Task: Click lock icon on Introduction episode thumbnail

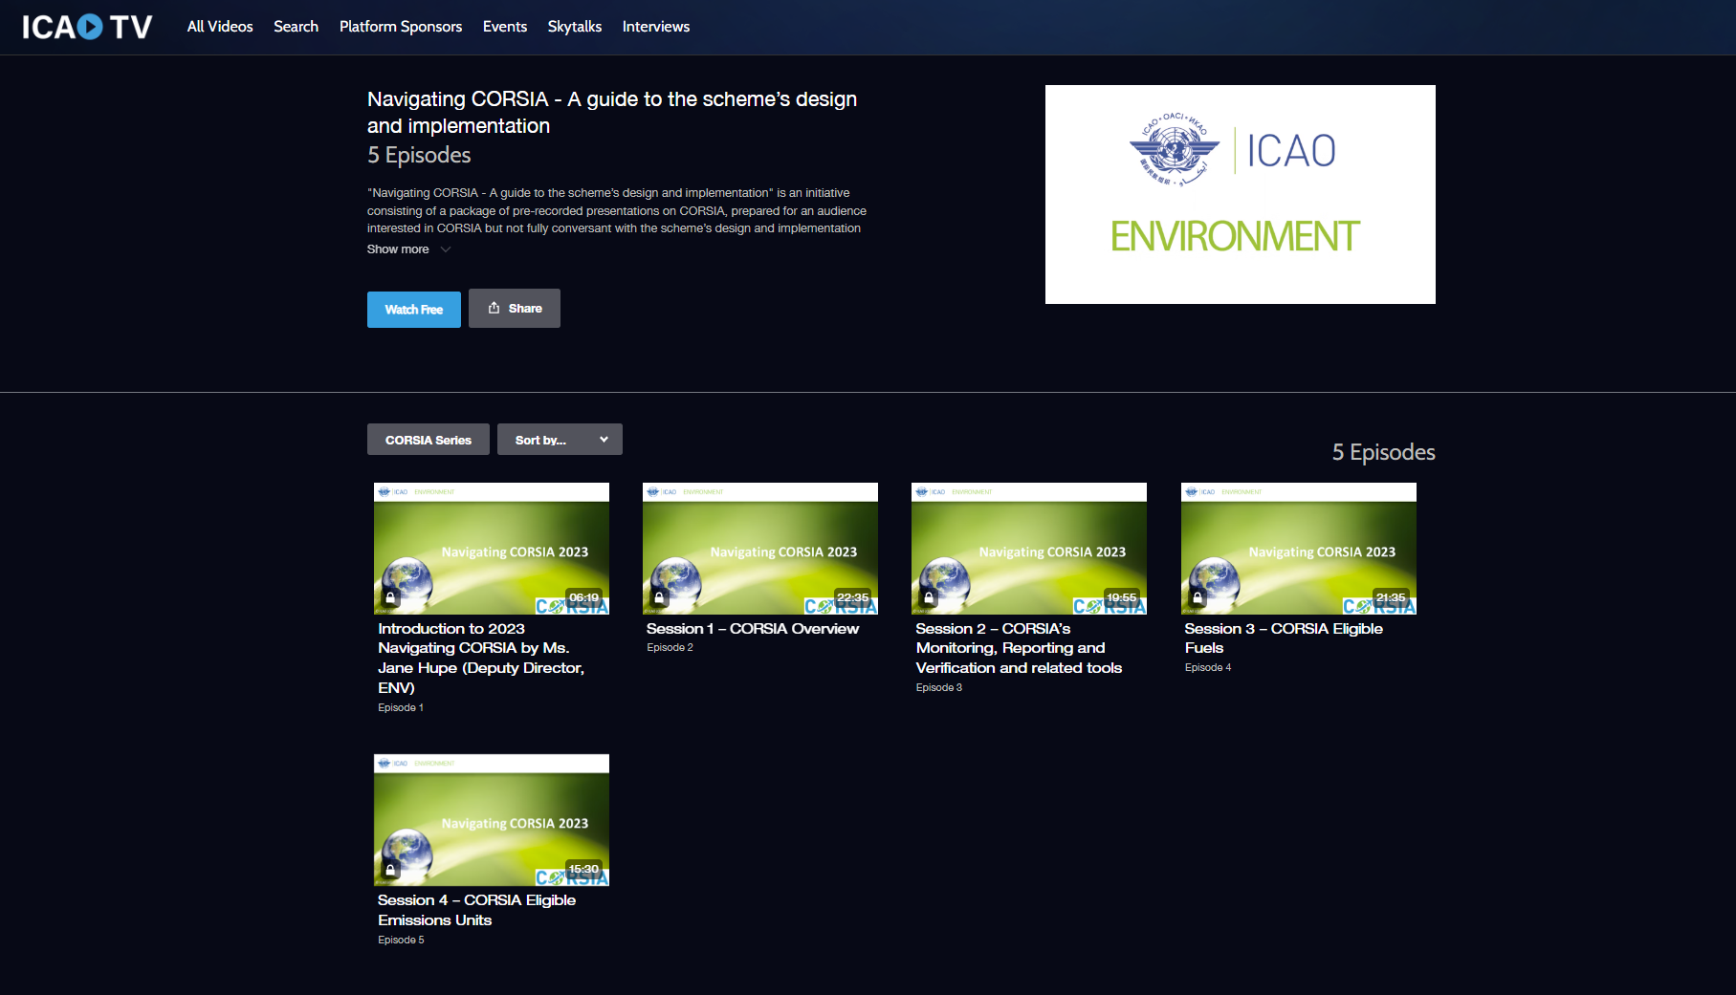Action: (x=390, y=597)
